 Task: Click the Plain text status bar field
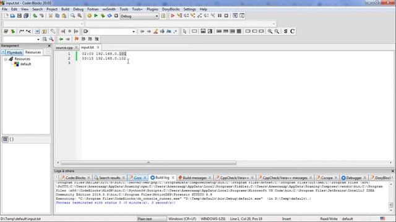(x=152, y=219)
